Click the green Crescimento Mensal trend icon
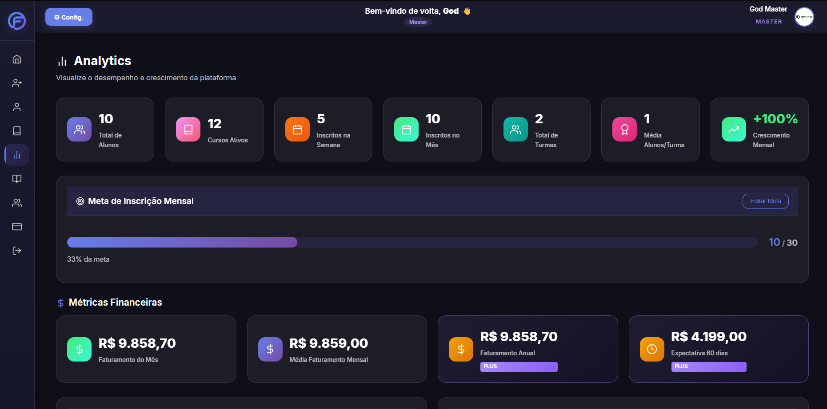This screenshot has height=409, width=827. (734, 129)
